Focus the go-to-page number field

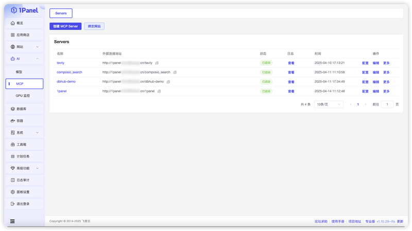[x=387, y=104]
